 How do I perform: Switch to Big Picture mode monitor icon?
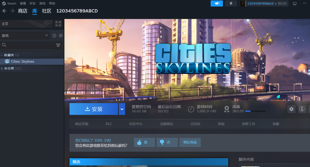(294, 3)
